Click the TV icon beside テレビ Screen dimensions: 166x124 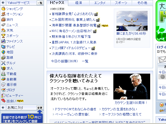3,47
